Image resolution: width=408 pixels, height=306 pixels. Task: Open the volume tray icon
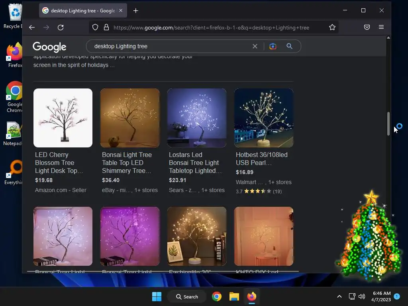tap(362, 296)
